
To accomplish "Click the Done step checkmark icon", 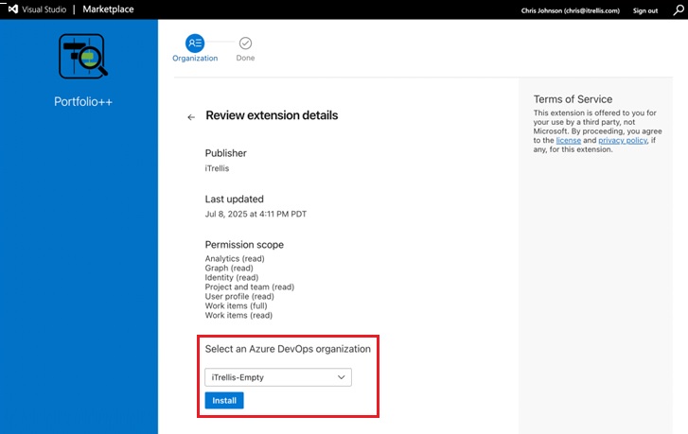I will pos(245,43).
